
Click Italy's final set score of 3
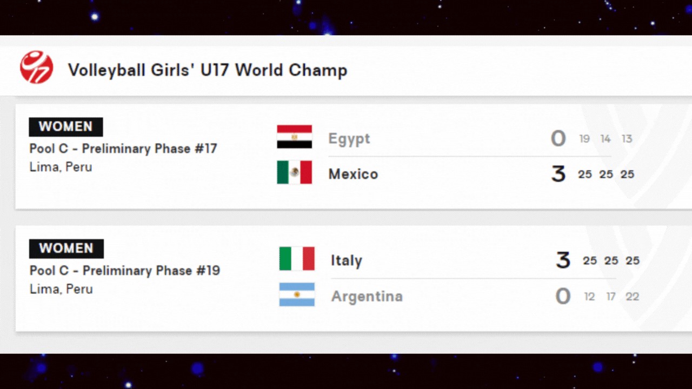point(563,260)
